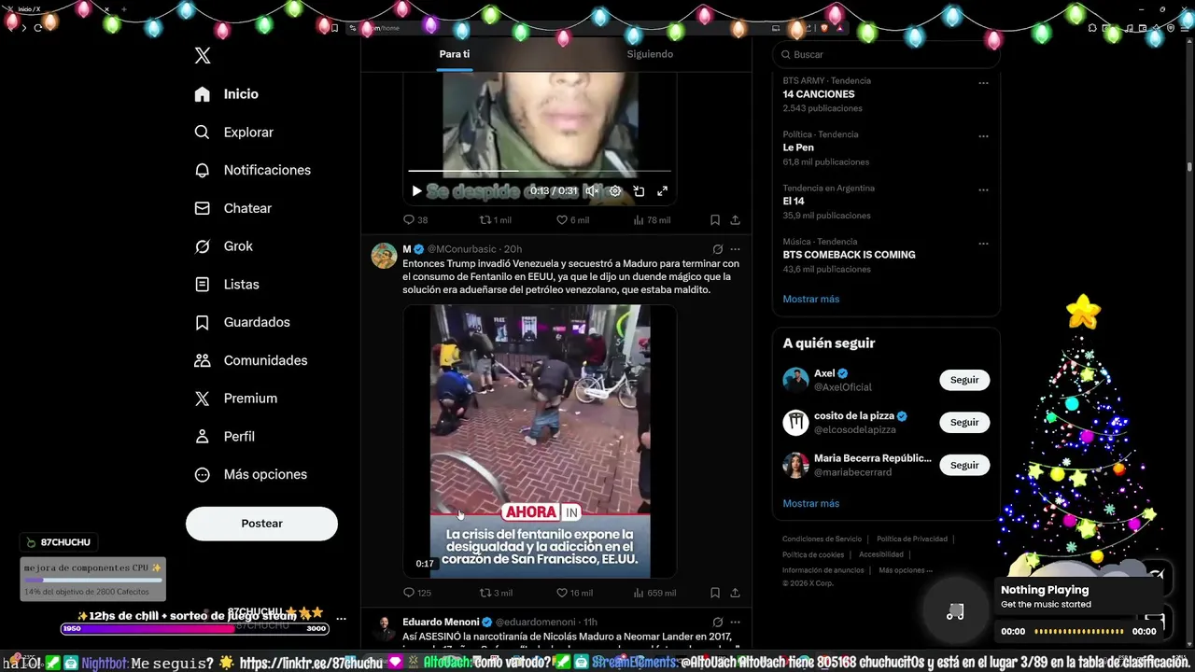The height and width of the screenshot is (672, 1195).
Task: Repost the post with 3 mil reposts
Action: (496, 593)
